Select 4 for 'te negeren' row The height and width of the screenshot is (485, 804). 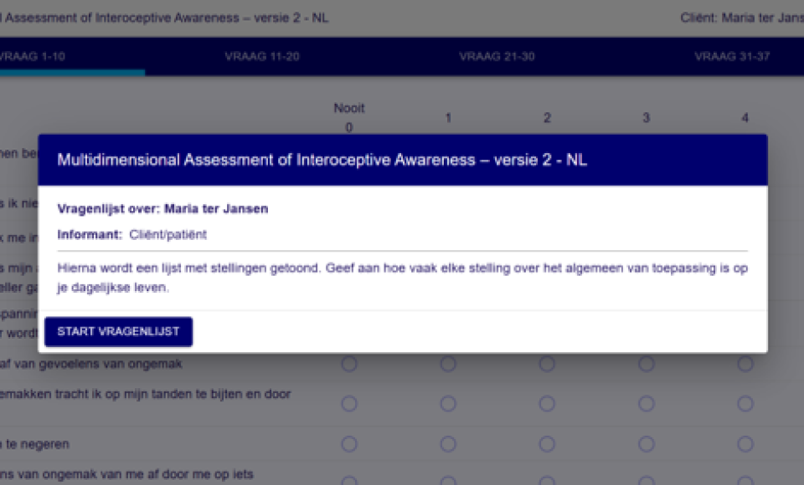pyautogui.click(x=745, y=443)
